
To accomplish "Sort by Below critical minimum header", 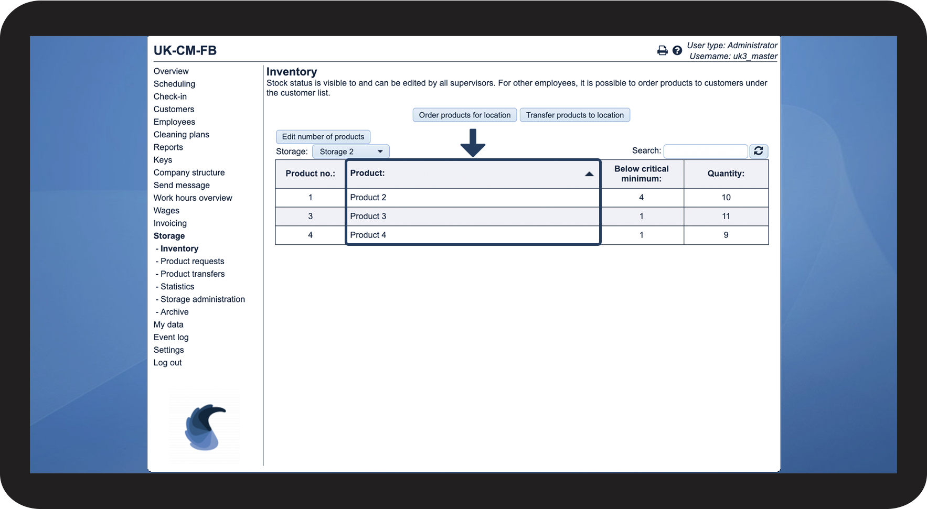I will pos(642,174).
